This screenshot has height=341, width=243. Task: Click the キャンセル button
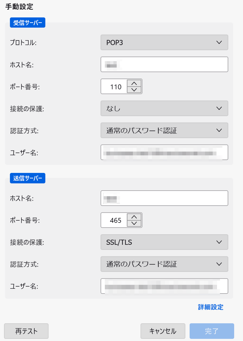point(163,331)
